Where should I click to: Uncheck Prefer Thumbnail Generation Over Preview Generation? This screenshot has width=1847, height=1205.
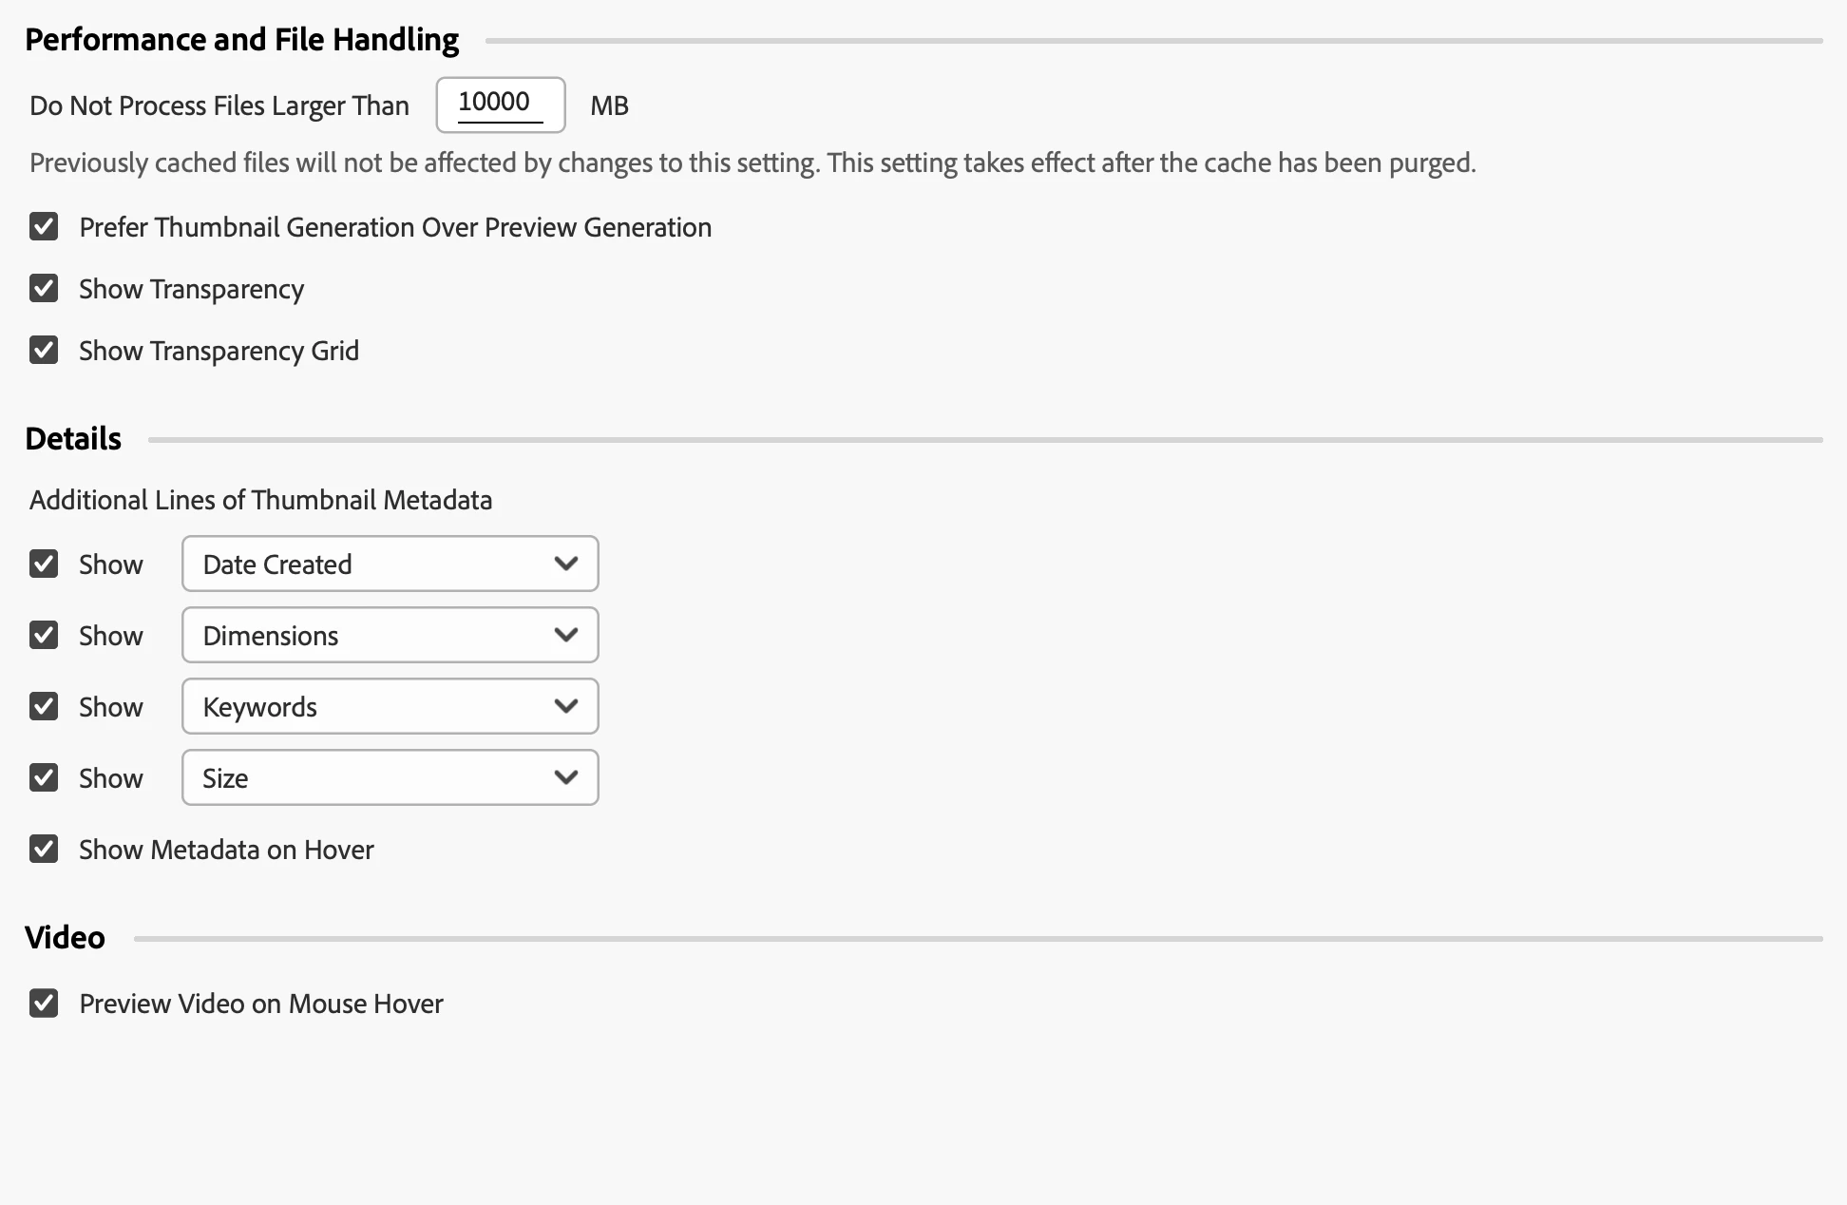coord(44,227)
